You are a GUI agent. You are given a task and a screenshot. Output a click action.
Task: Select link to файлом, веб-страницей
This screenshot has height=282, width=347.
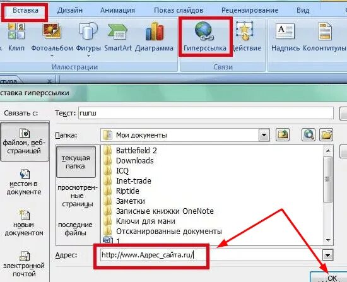(24, 141)
